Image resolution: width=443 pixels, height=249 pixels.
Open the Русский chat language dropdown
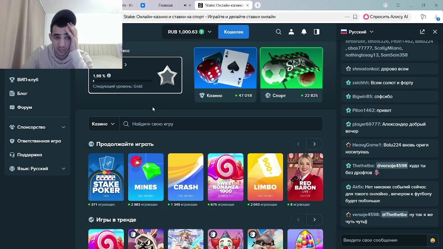(x=357, y=32)
